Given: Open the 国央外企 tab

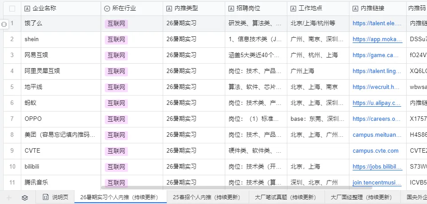Looking at the screenshot, I should (414, 197).
